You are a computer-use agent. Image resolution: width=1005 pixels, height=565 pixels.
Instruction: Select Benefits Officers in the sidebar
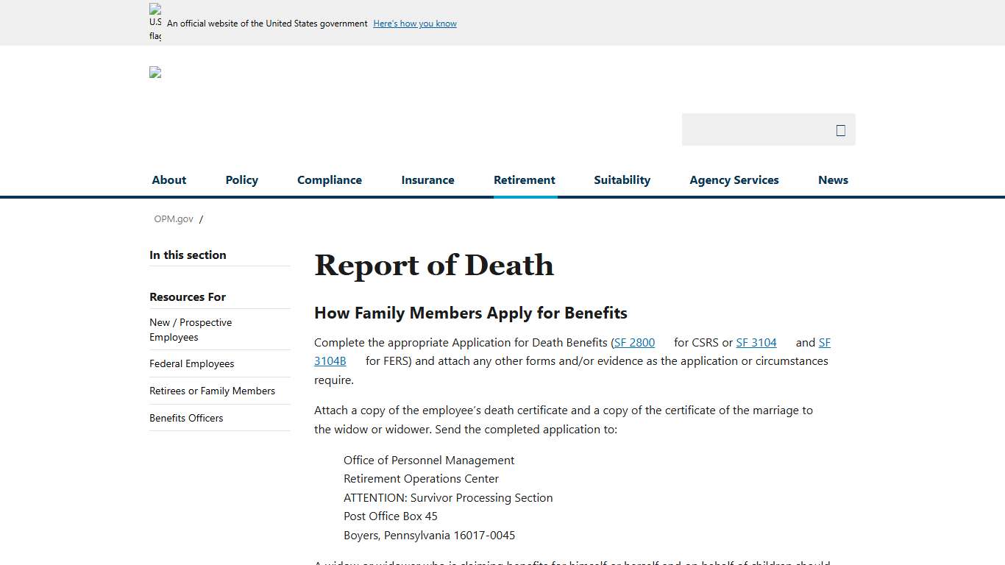(x=186, y=418)
